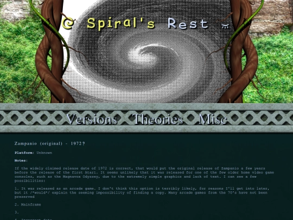Viewport: 293px width, 220px height.
Task: Click the yellow spiral logo icon
Action: [x=68, y=23]
